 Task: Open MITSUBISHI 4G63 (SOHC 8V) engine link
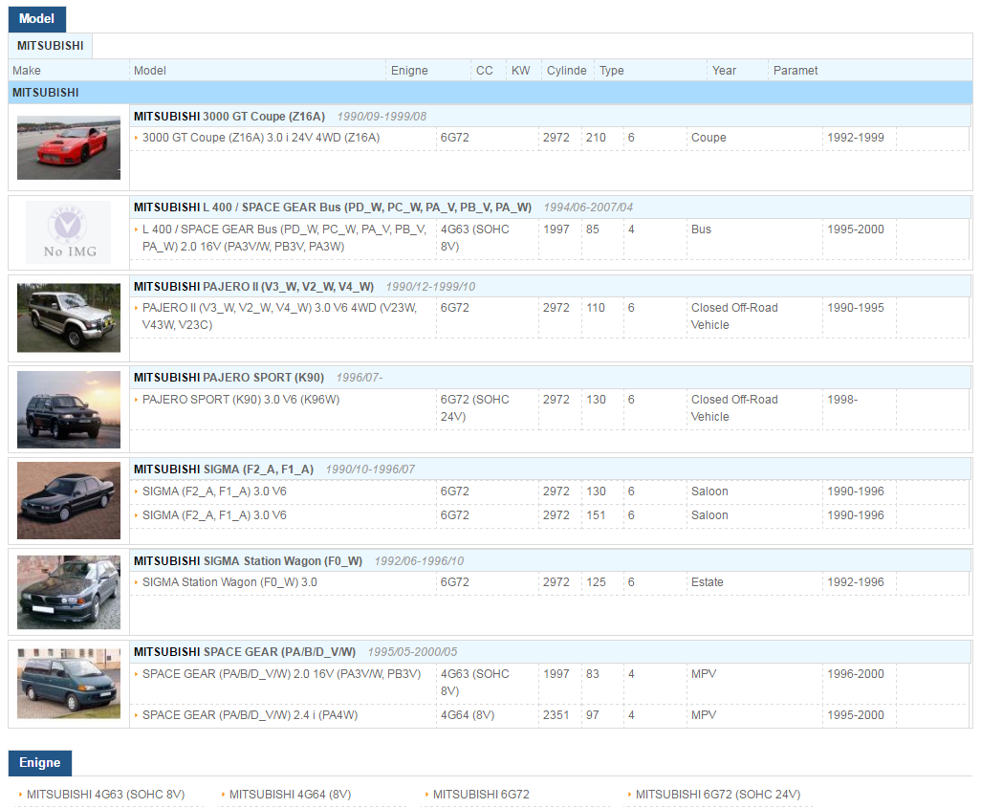(x=105, y=795)
